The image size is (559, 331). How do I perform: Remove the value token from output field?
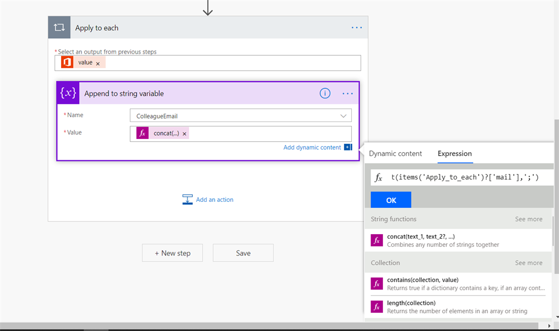coord(98,63)
